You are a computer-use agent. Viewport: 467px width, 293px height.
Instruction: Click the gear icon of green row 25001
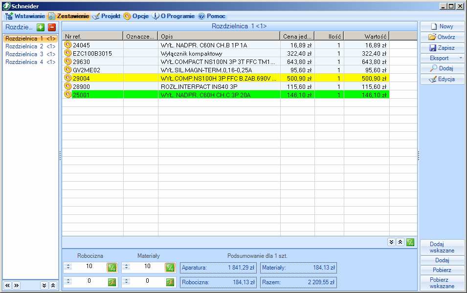click(x=68, y=95)
